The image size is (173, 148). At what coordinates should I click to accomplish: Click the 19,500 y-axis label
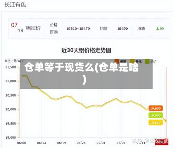[x=11, y=123]
